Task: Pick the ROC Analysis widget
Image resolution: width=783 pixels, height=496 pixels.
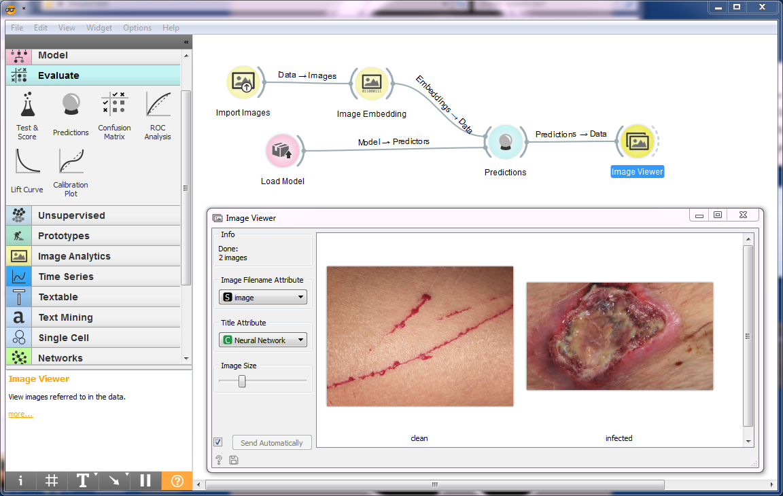Action: [158, 116]
